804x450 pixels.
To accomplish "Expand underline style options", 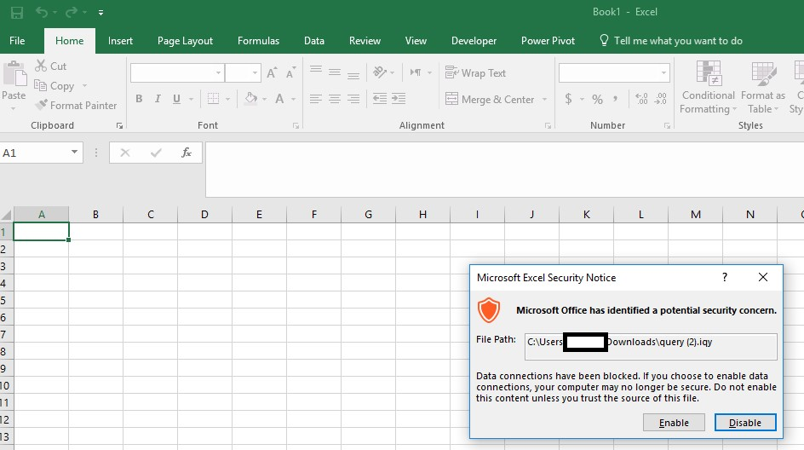I will point(192,99).
